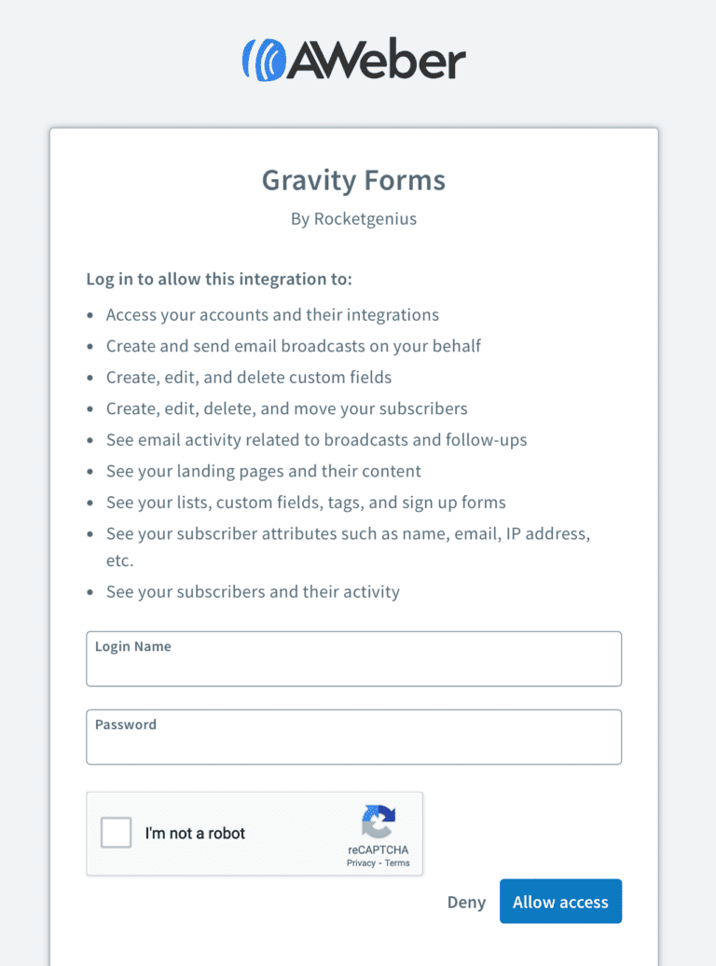Click the bullet about creating email broadcasts
Viewport: 716px width, 966px height.
[x=294, y=346]
